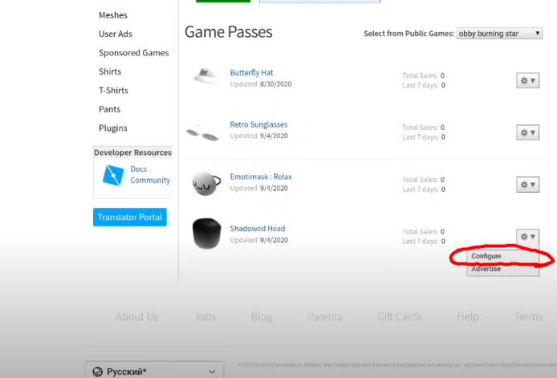557x378 pixels.
Task: Open the Butterfly Hat game pass link
Action: point(251,72)
